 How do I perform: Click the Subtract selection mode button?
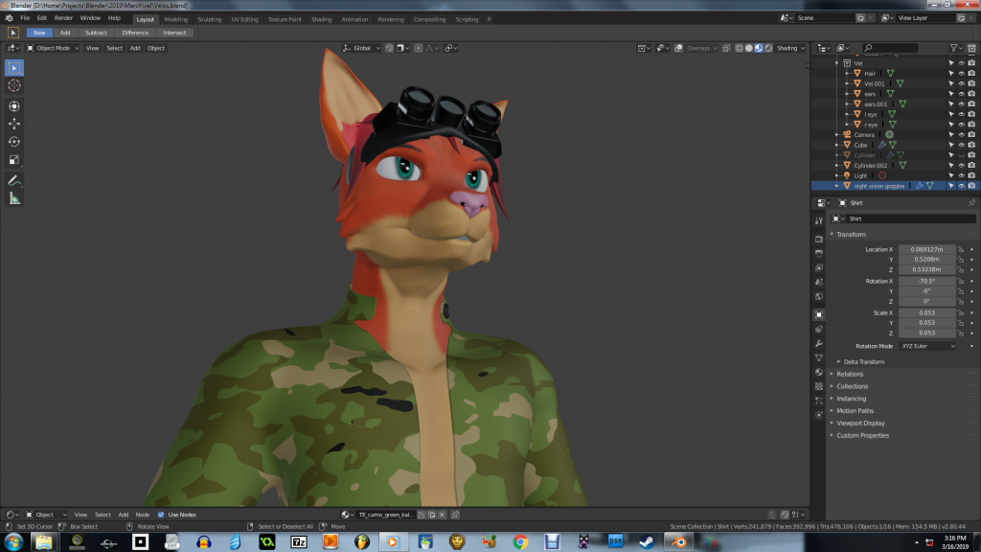(96, 33)
